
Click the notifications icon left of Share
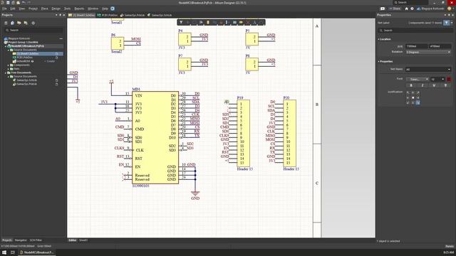[383, 9]
